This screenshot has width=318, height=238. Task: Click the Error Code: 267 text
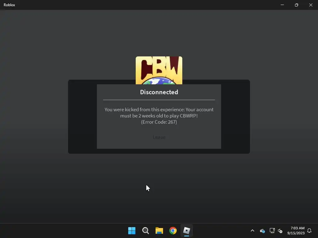(x=159, y=122)
